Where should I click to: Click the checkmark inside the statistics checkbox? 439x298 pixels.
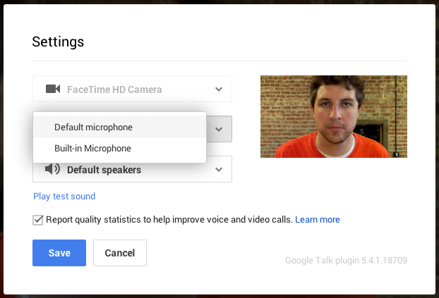click(x=38, y=220)
